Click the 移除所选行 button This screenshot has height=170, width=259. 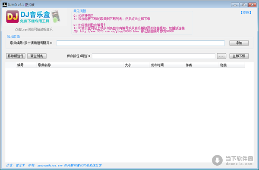pos(16,56)
